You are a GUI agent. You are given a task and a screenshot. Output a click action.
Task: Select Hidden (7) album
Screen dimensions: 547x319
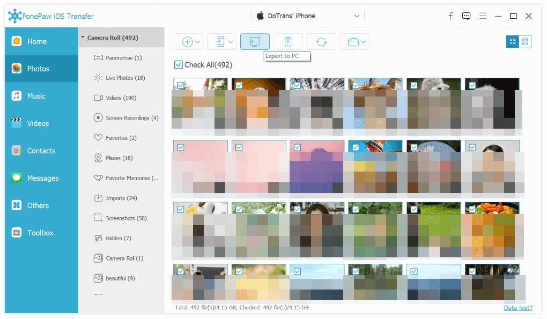tap(121, 238)
